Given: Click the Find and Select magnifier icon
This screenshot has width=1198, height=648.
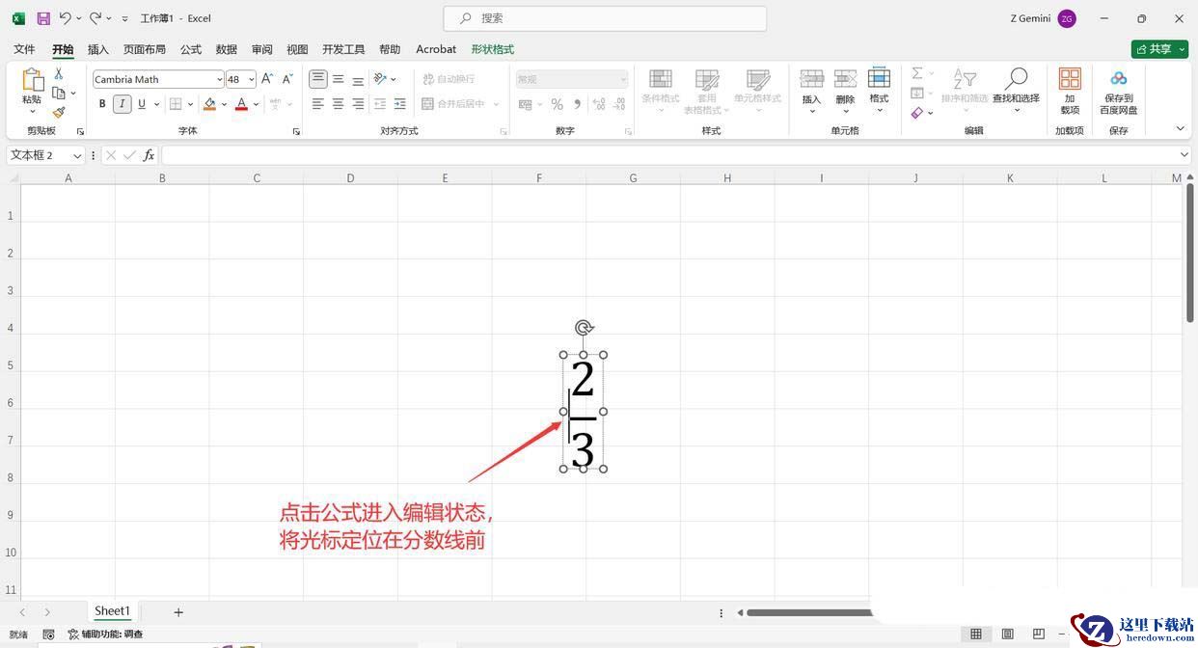Looking at the screenshot, I should pyautogui.click(x=1016, y=79).
